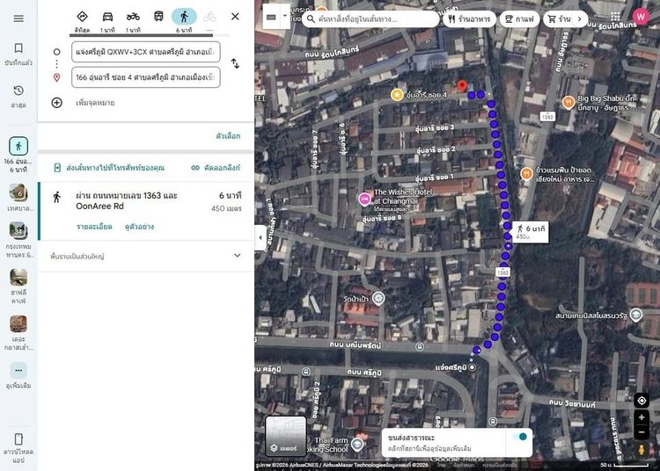
Task: Toggle the public transit layer switch
Action: [x=520, y=437]
